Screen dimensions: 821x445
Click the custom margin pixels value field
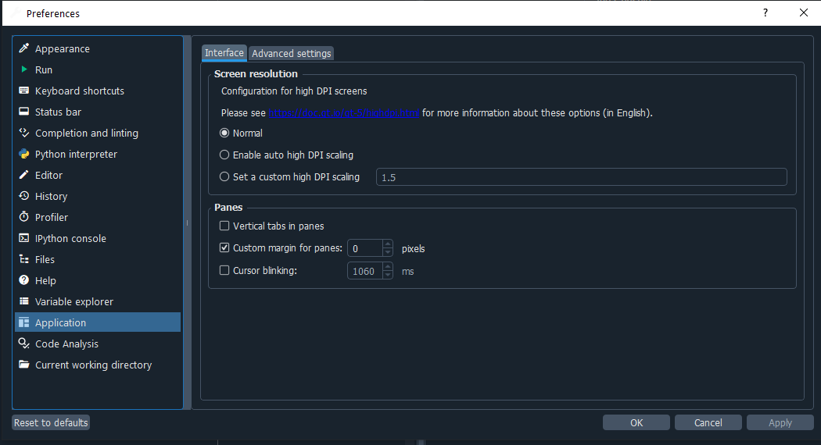pos(365,248)
